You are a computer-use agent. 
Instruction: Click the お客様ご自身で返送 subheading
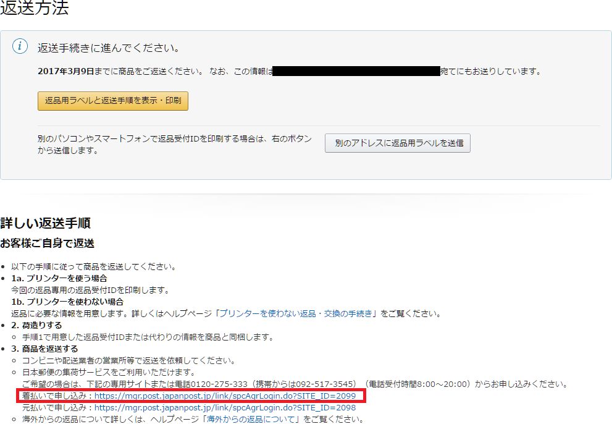(x=47, y=244)
